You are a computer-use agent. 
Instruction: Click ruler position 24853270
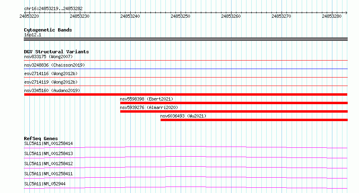pyautogui.click(x=281, y=16)
